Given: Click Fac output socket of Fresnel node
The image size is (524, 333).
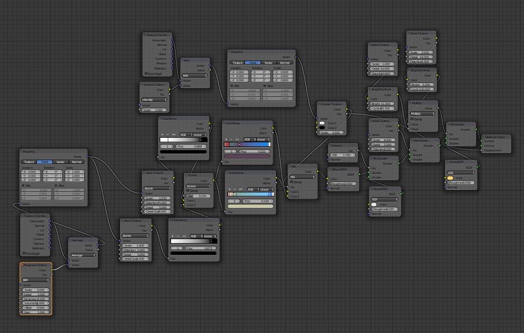Looking at the screenshot, I should click(358, 150).
